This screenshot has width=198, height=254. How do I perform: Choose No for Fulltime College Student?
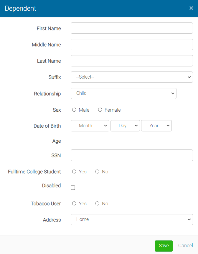[x=97, y=172]
